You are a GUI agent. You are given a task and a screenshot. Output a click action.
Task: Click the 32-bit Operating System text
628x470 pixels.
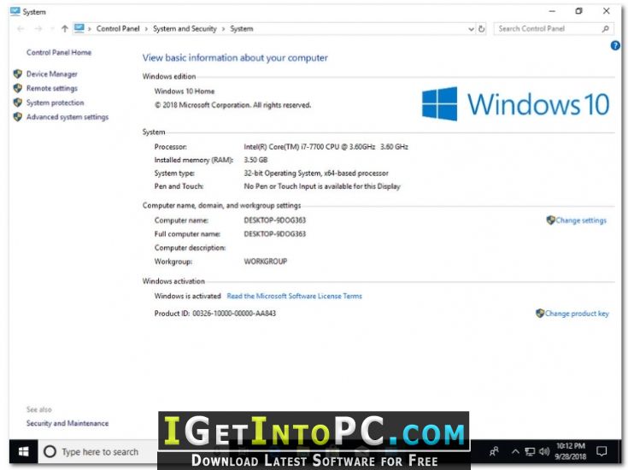(316, 173)
